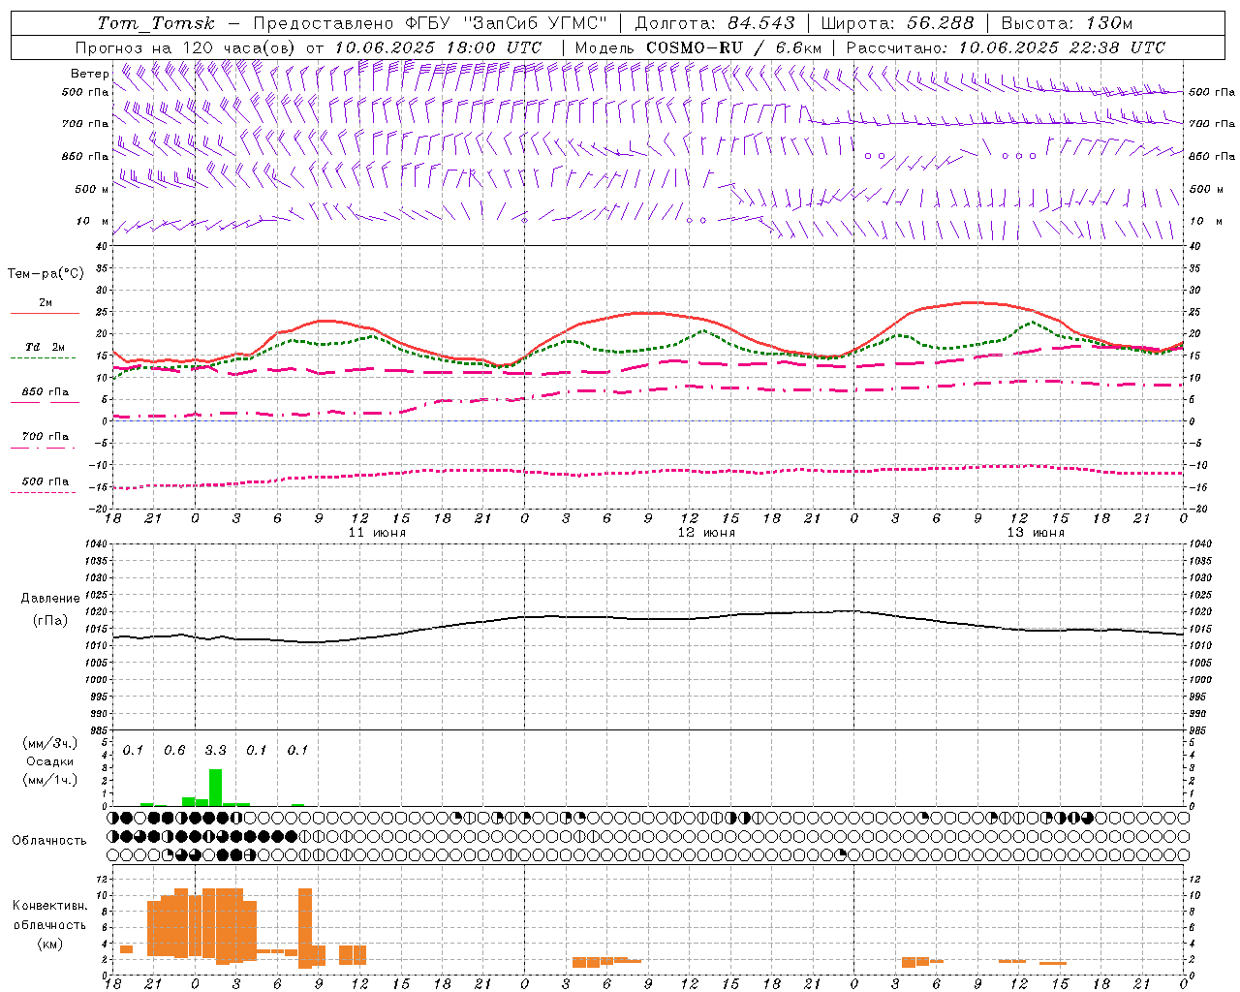Select the 3.3 precipitation total value
The width and height of the screenshot is (1240, 992).
click(x=215, y=751)
